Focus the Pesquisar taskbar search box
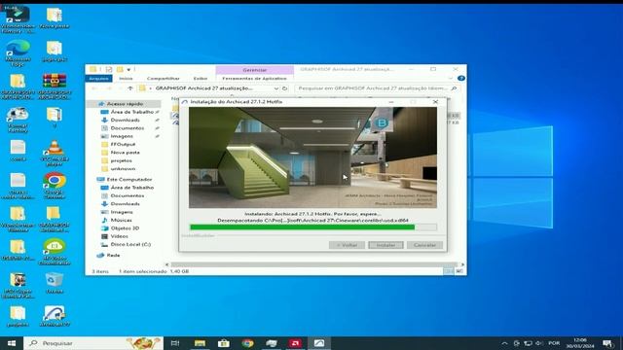Screen dimensions: 623x350 (93, 343)
